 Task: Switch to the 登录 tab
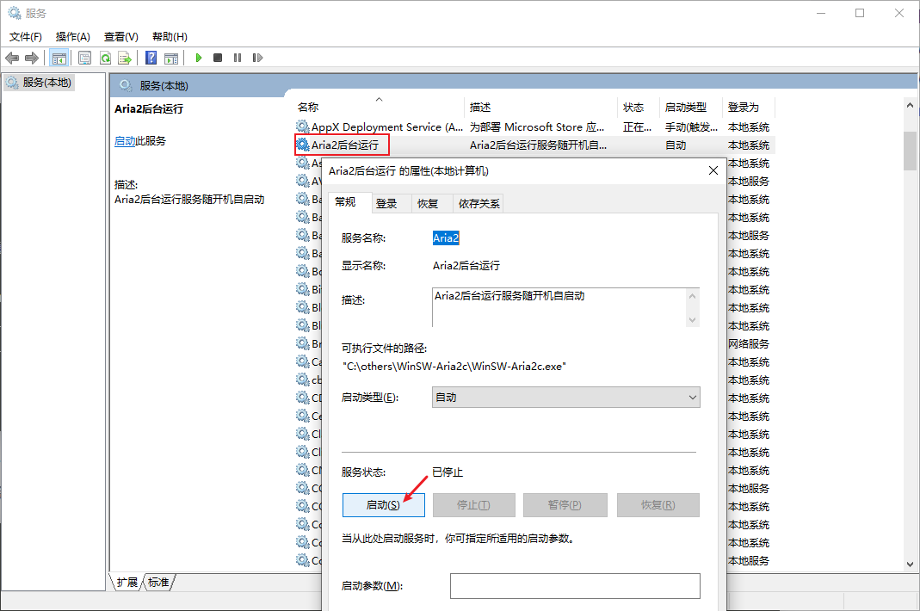tap(386, 203)
